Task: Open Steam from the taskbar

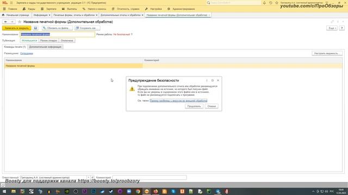Action: (x=111, y=191)
